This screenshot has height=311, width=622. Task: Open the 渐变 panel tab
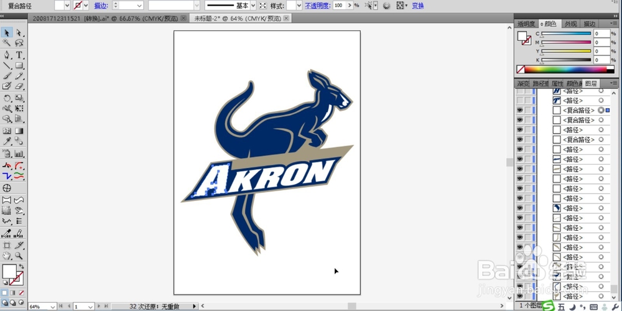523,84
